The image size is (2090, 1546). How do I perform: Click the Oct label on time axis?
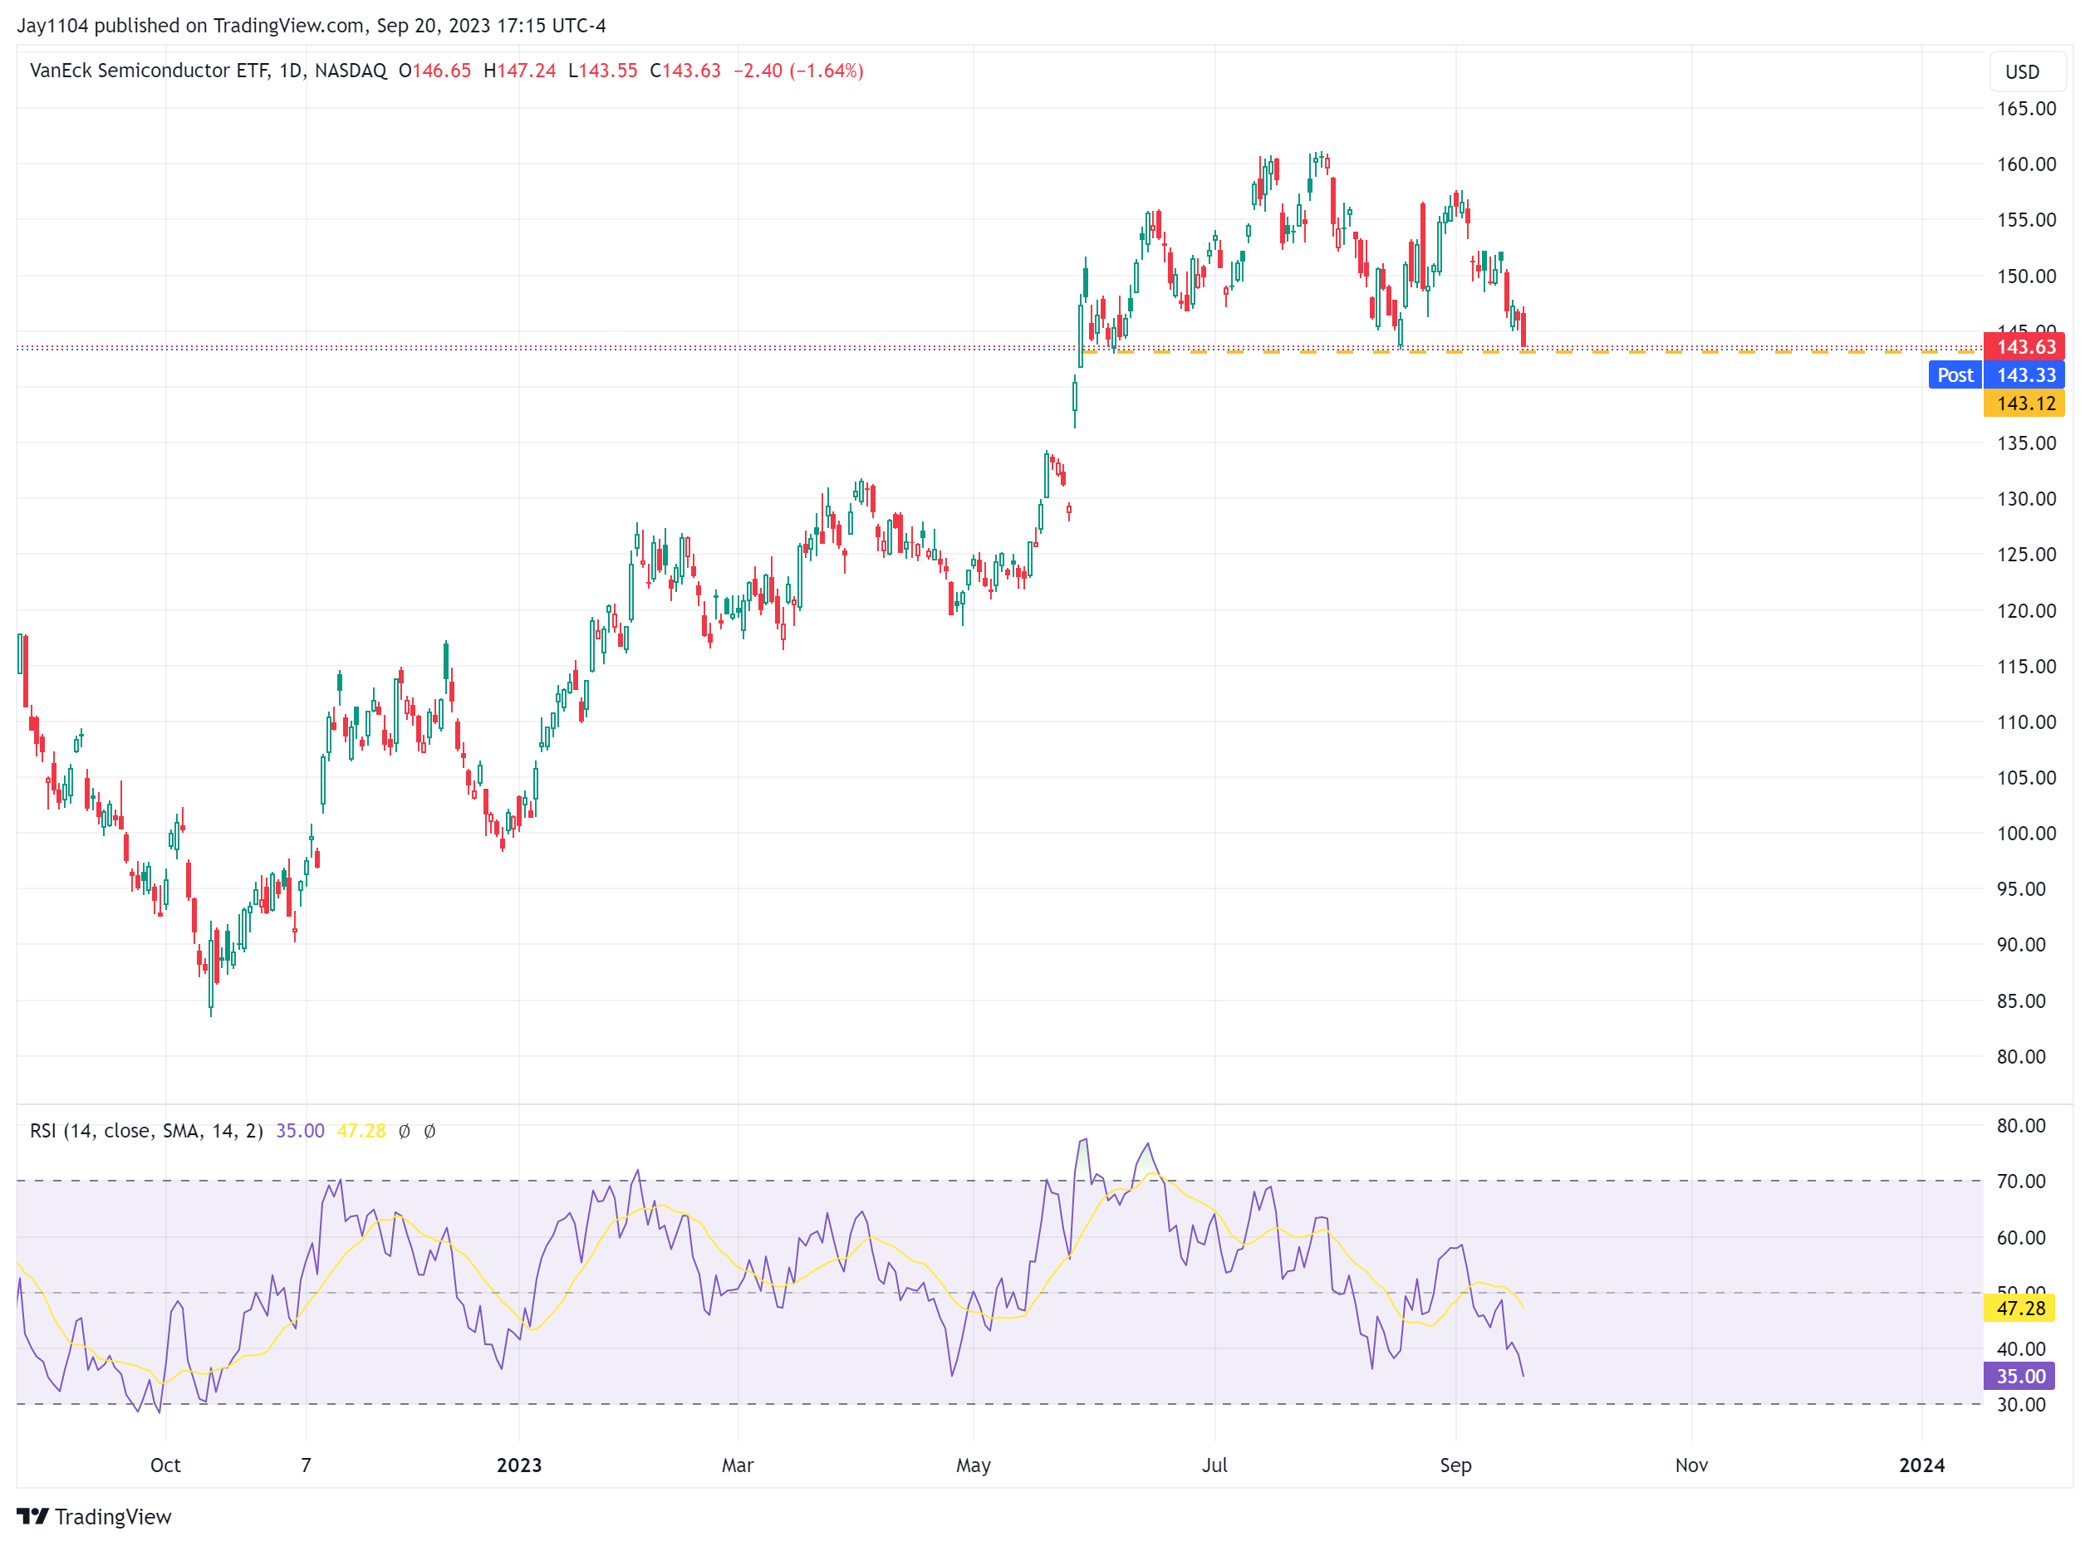pyautogui.click(x=166, y=1465)
